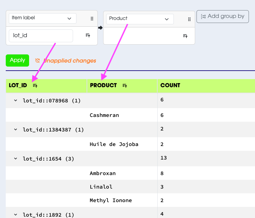The height and width of the screenshot is (218, 255).
Task: Click the arrow between the group cards
Action: point(100,28)
